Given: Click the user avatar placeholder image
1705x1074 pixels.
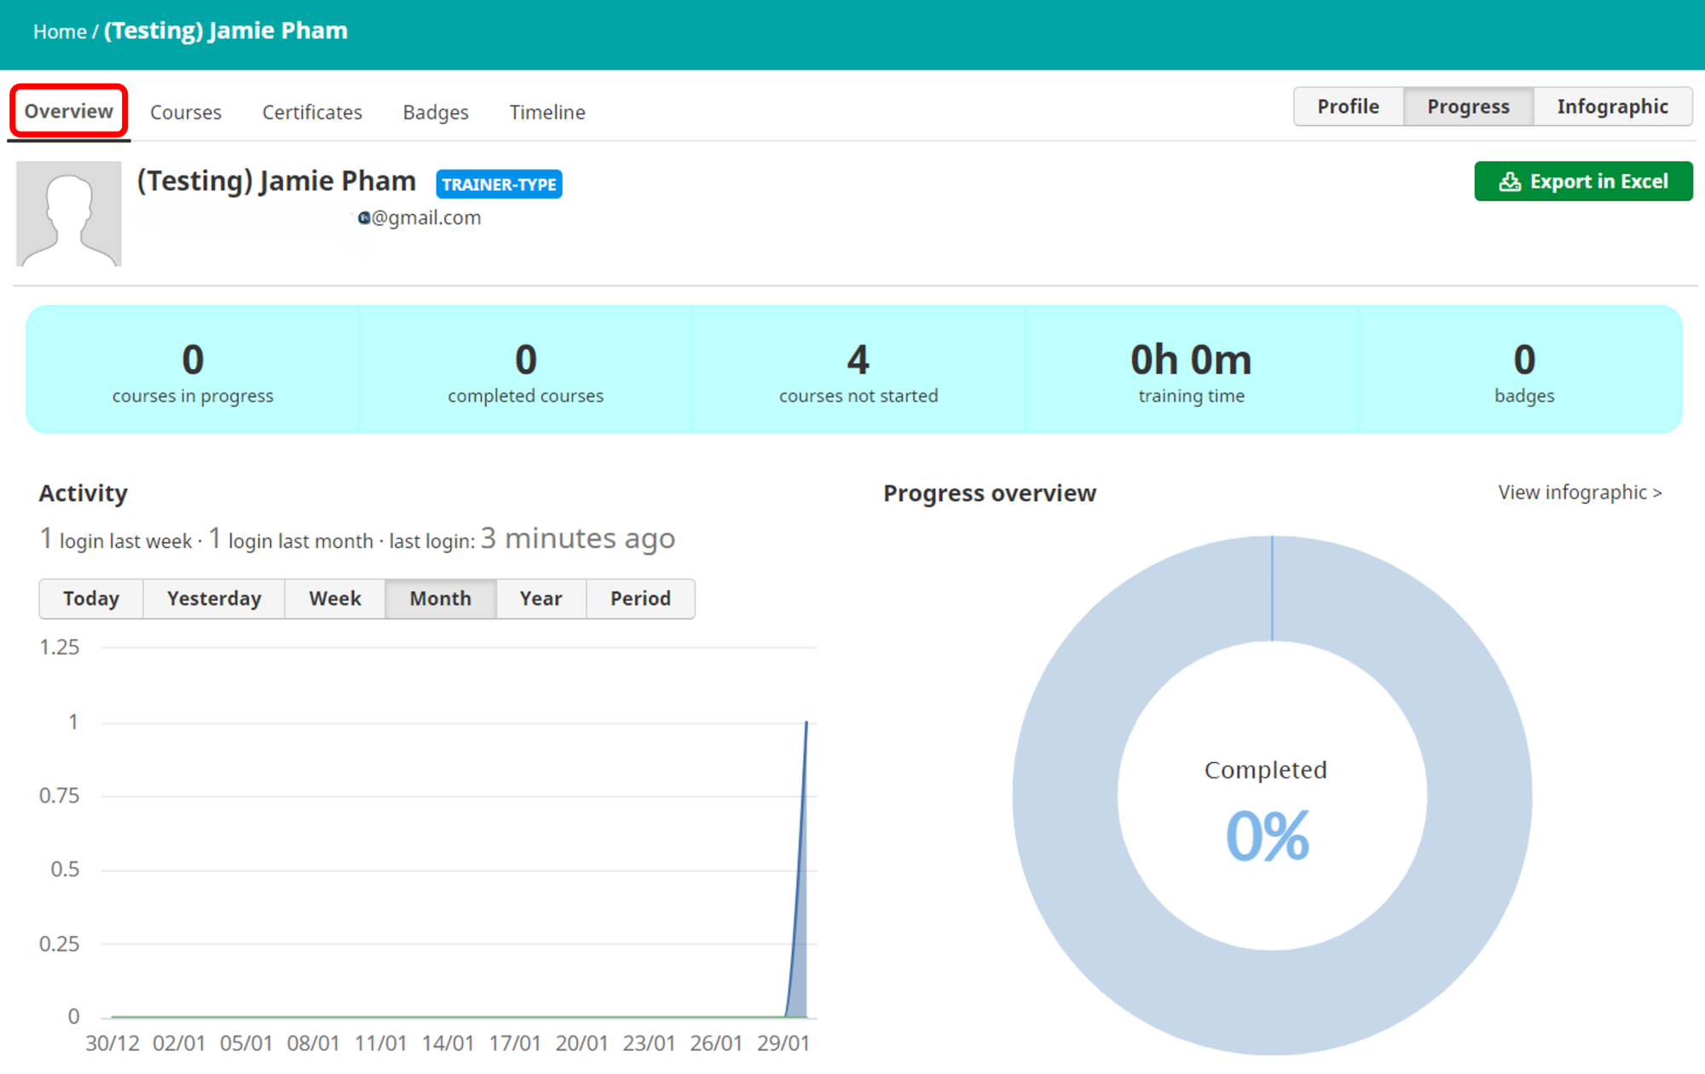Looking at the screenshot, I should pos(69,214).
